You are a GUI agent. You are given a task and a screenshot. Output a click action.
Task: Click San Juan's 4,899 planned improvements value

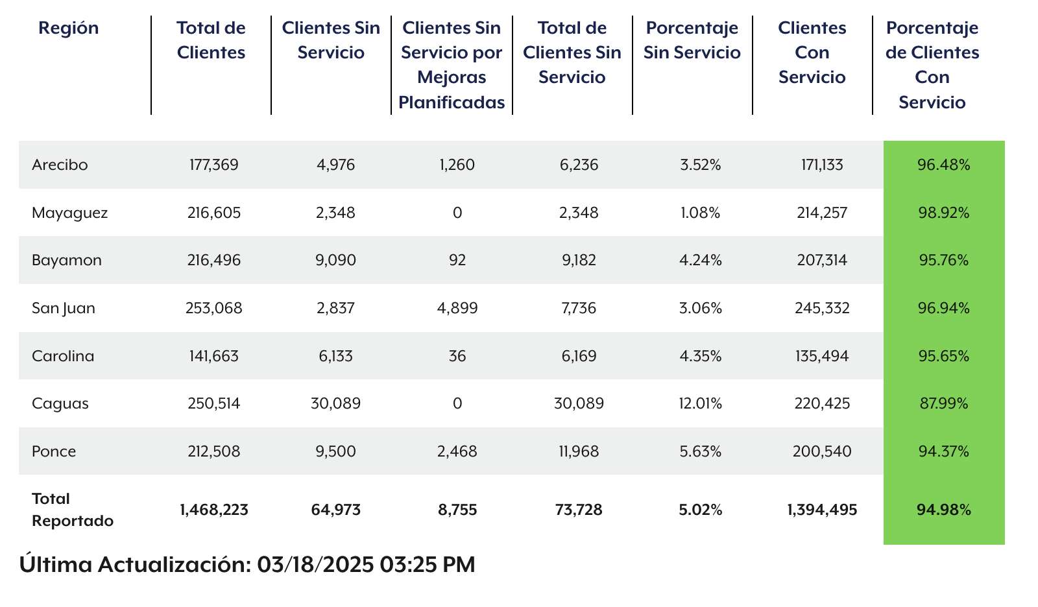[x=457, y=308]
